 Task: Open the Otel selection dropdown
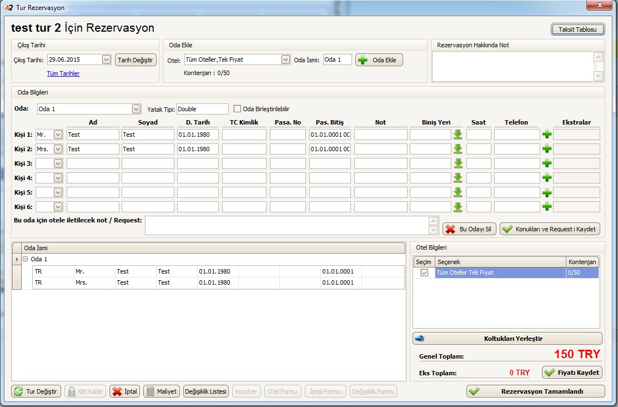tap(286, 59)
